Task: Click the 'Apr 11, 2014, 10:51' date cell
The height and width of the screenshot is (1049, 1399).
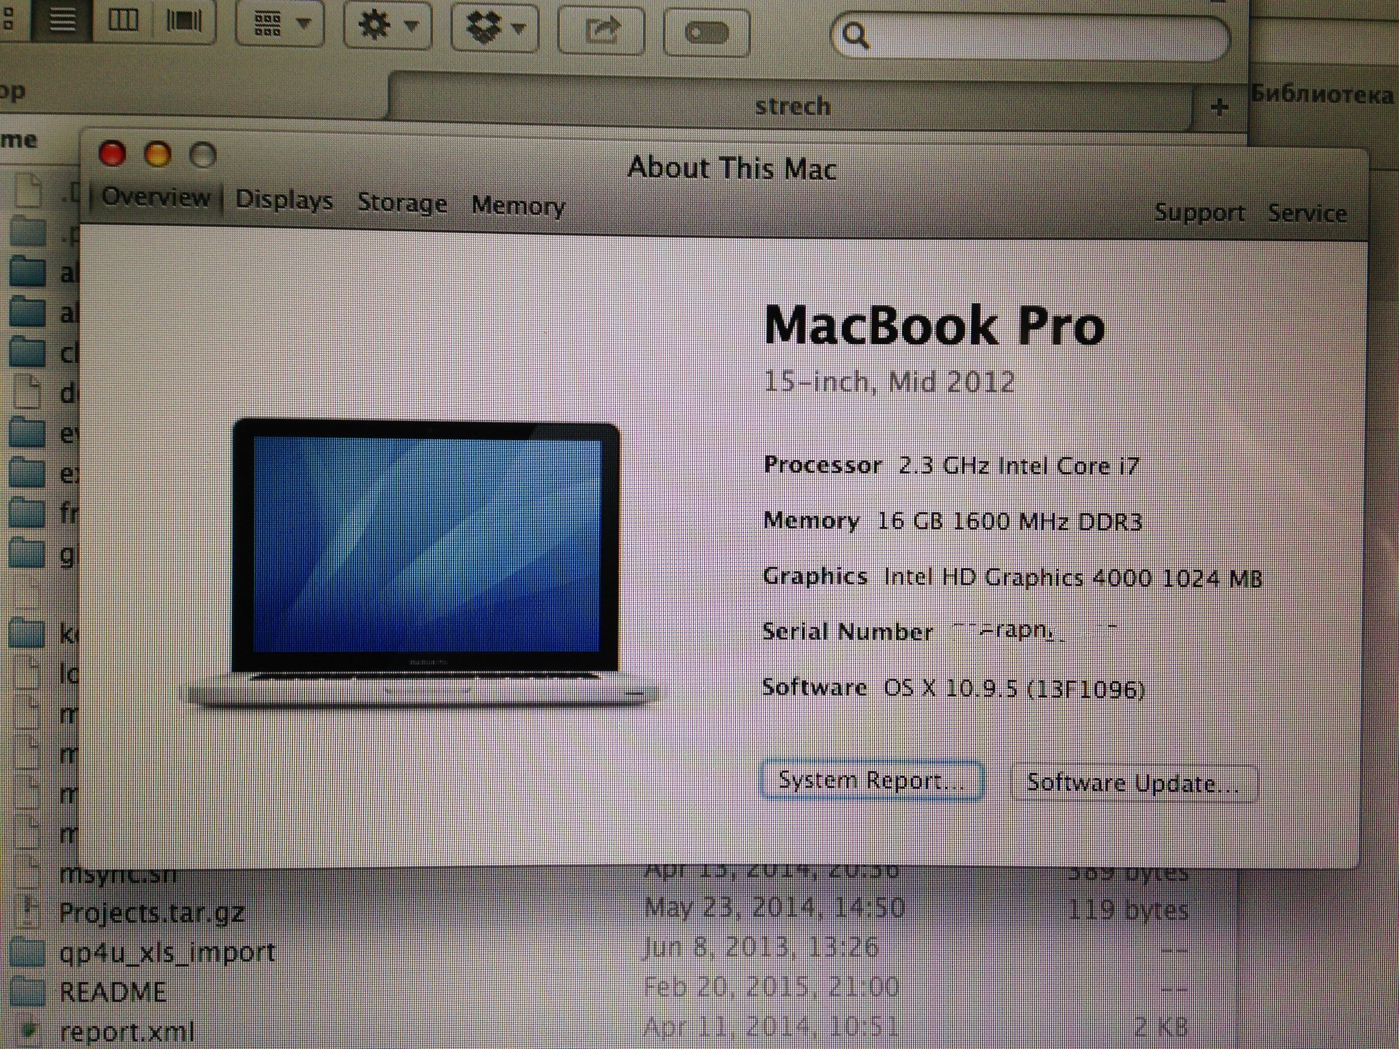Action: click(x=771, y=1026)
